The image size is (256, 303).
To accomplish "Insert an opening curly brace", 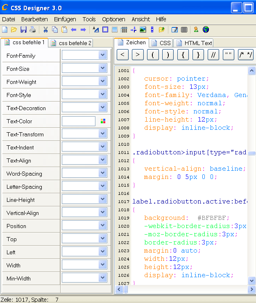I will pyautogui.click(x=183, y=55).
